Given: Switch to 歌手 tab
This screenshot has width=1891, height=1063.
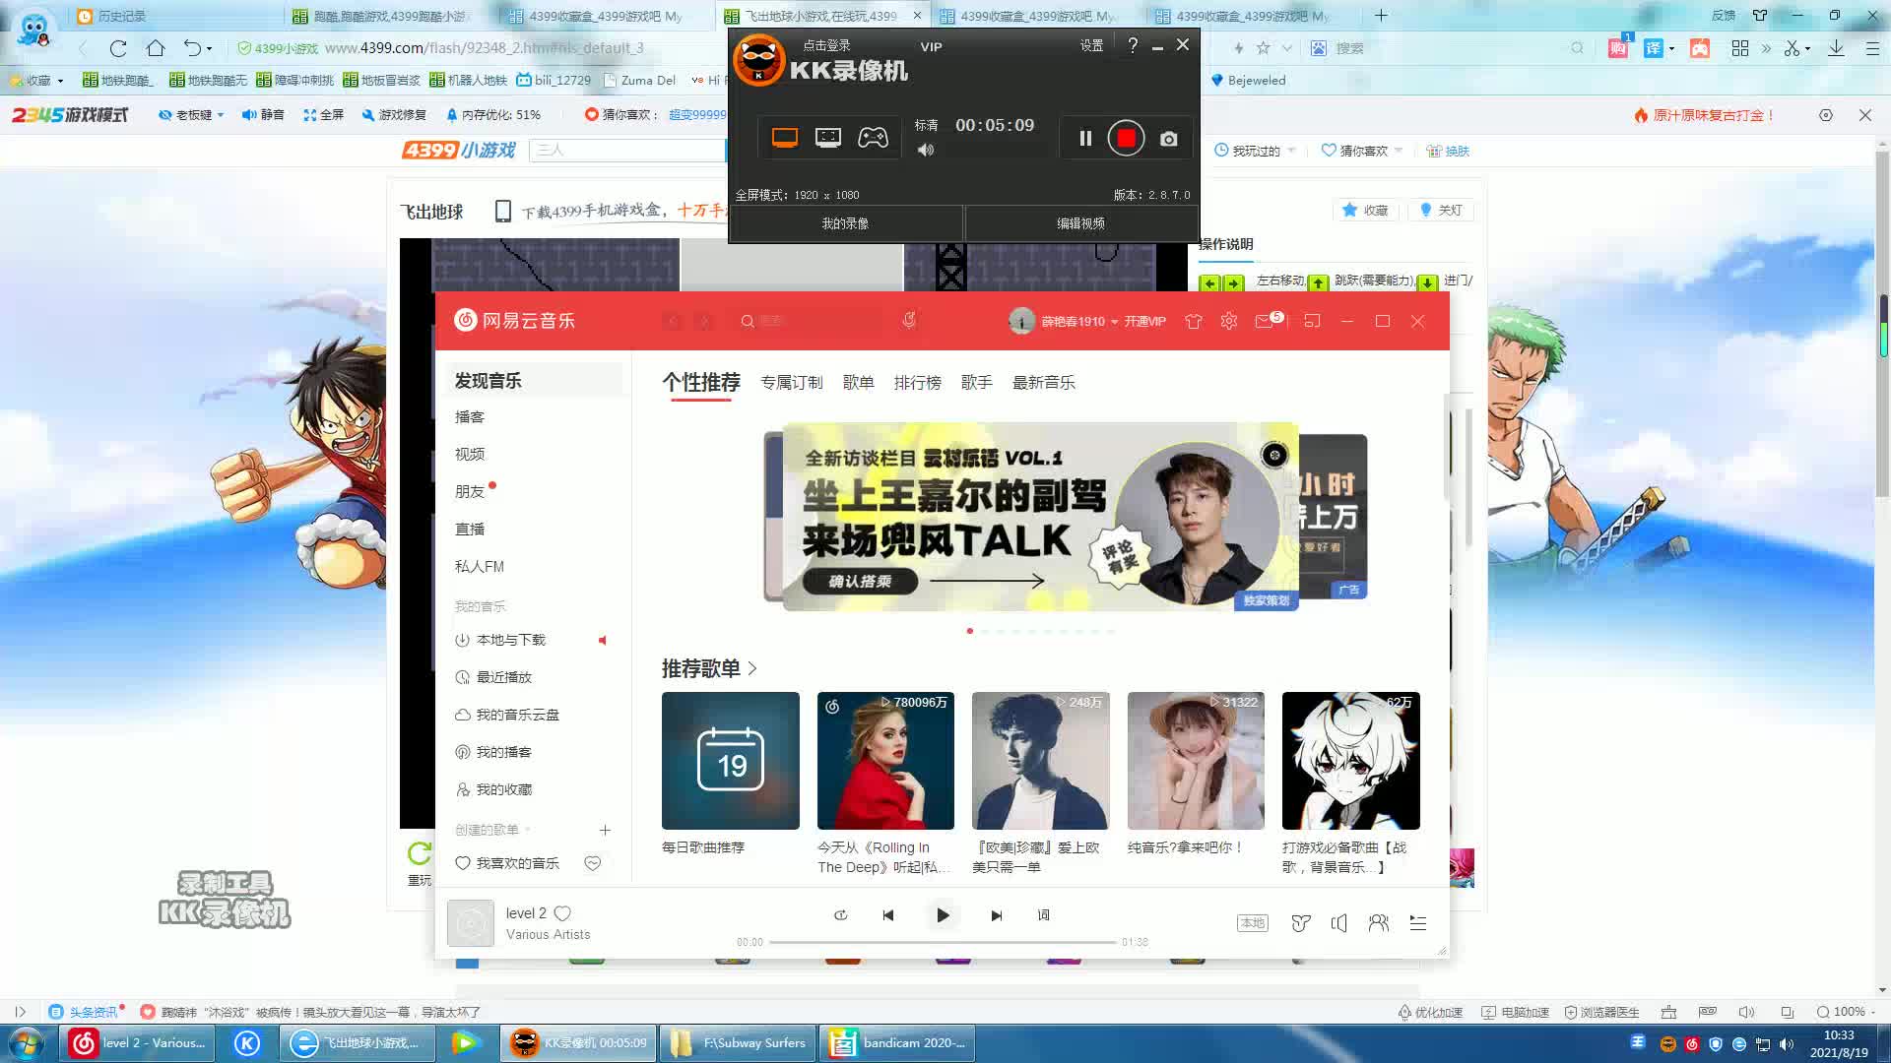Looking at the screenshot, I should tap(977, 382).
